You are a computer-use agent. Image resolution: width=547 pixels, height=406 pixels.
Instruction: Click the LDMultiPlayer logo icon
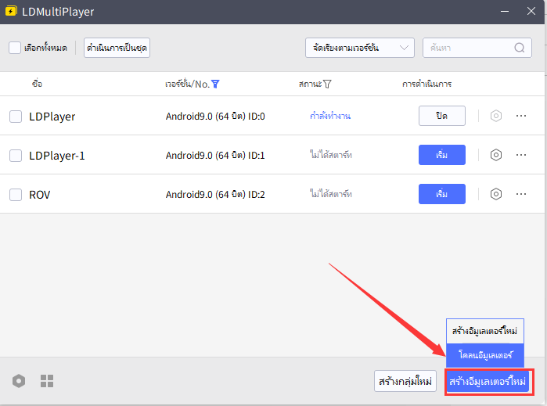pos(11,11)
